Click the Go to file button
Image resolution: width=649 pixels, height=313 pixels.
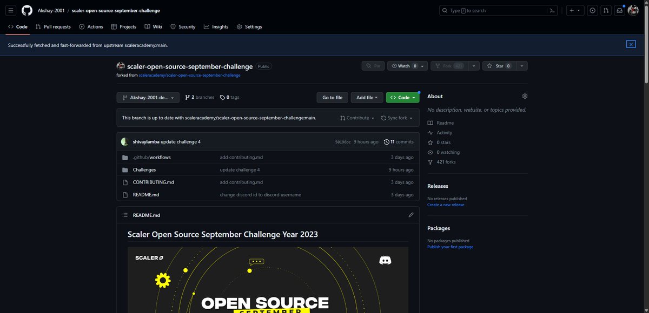pyautogui.click(x=332, y=97)
